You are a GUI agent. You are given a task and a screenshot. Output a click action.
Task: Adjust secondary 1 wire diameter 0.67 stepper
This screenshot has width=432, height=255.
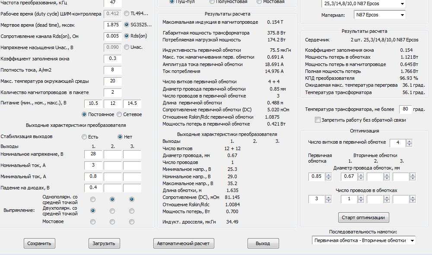click(361, 176)
